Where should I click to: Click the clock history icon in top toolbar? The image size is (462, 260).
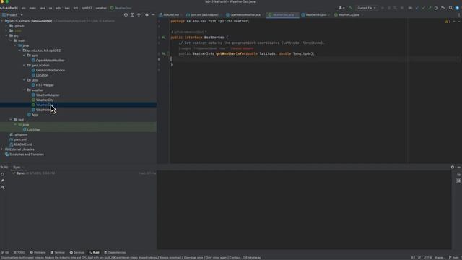(436, 8)
